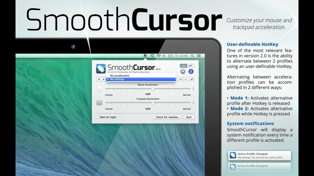Click the Mouse Acceleration stepper
The width and height of the screenshot is (314, 176).
pos(193,89)
